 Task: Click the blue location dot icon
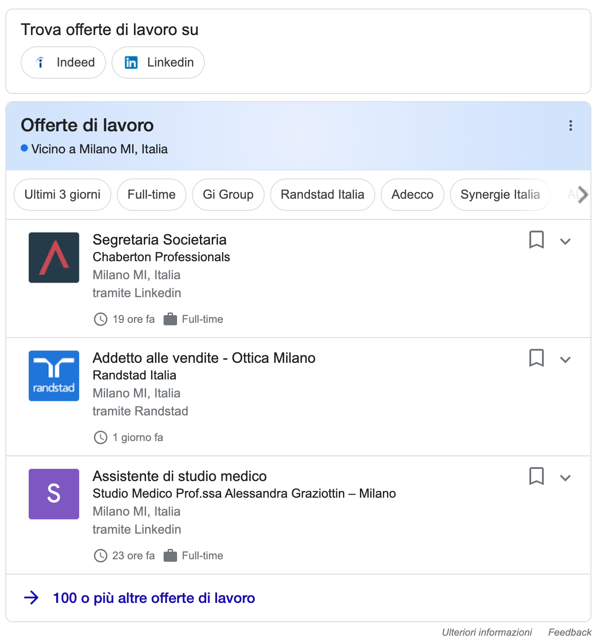click(x=25, y=148)
